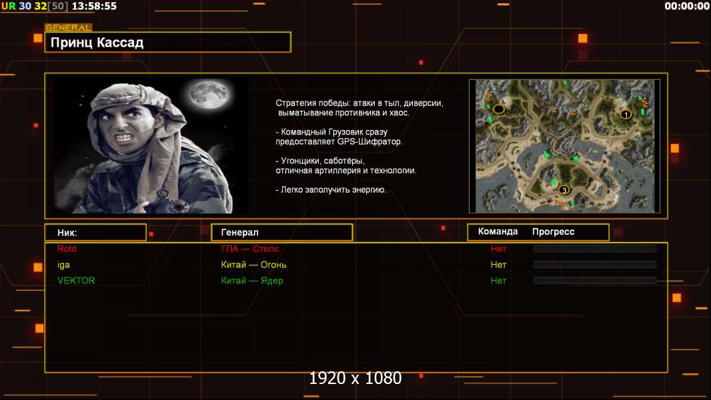
Task: Click the Прогресс column heading
Action: coord(553,231)
